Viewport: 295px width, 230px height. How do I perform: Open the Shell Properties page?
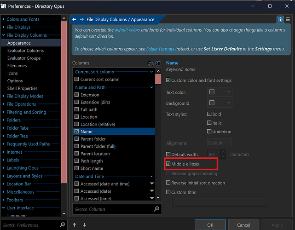[x=22, y=88]
